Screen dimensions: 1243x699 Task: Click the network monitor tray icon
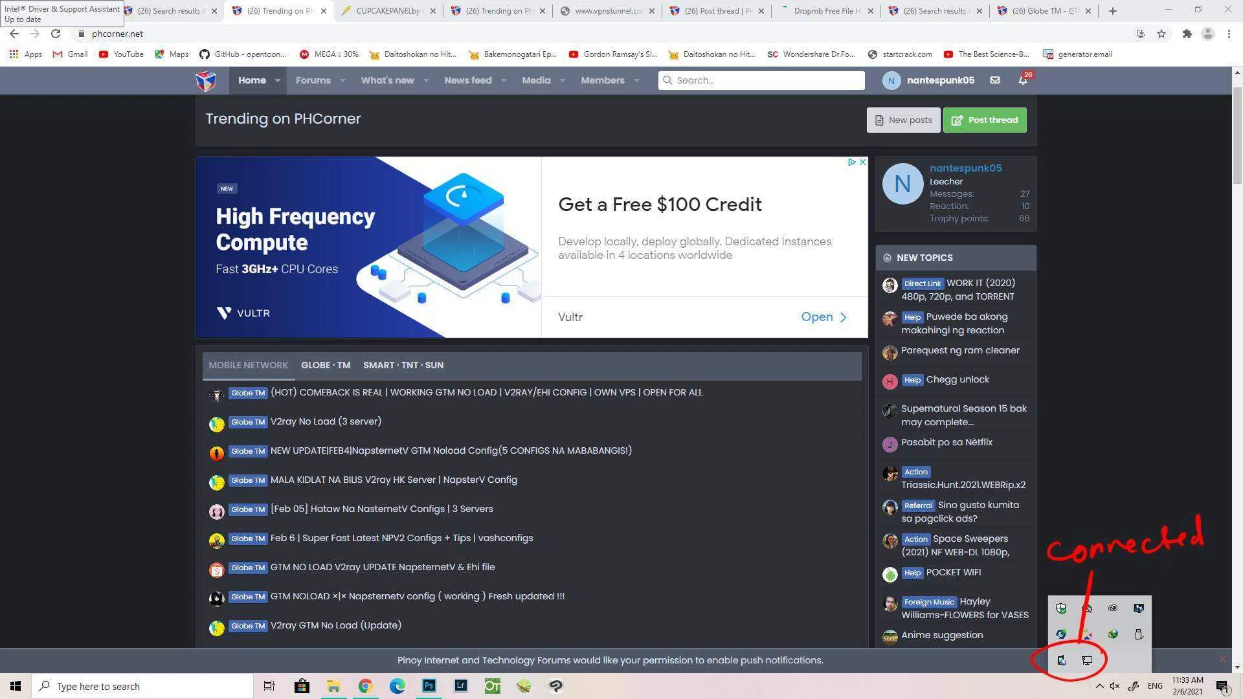[1087, 660]
